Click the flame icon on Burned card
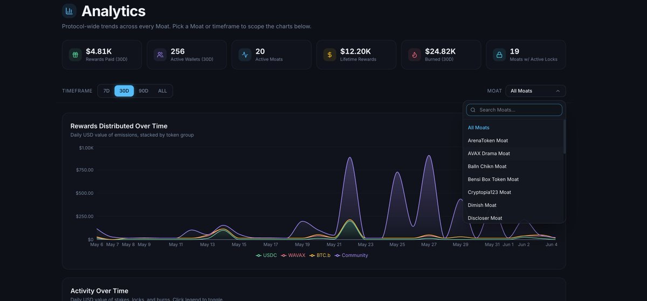The width and height of the screenshot is (647, 301). click(x=415, y=54)
